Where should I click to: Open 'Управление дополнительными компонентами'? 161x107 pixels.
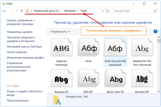(x=19, y=67)
